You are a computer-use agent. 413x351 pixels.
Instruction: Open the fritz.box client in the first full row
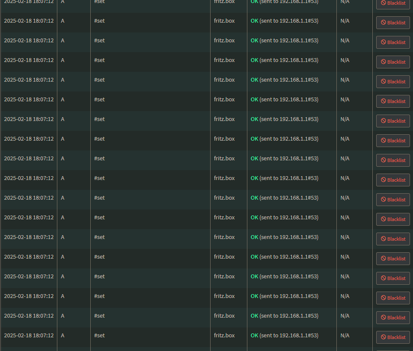click(224, 21)
